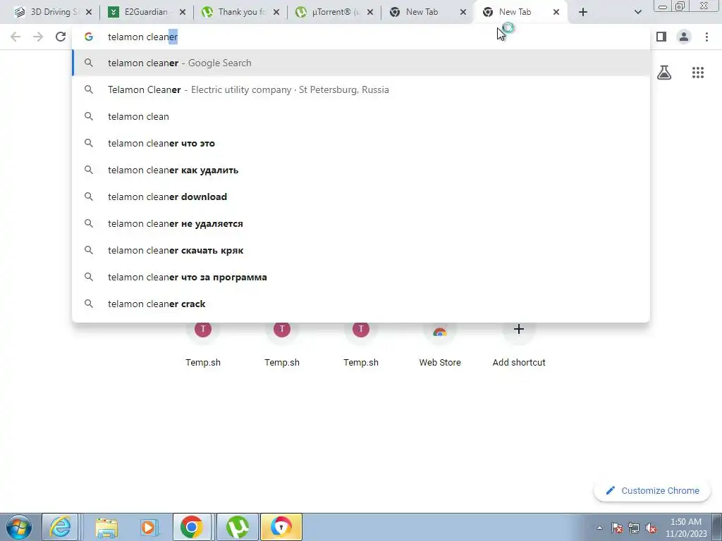Reload the current page
The height and width of the screenshot is (541, 722).
coord(61,37)
